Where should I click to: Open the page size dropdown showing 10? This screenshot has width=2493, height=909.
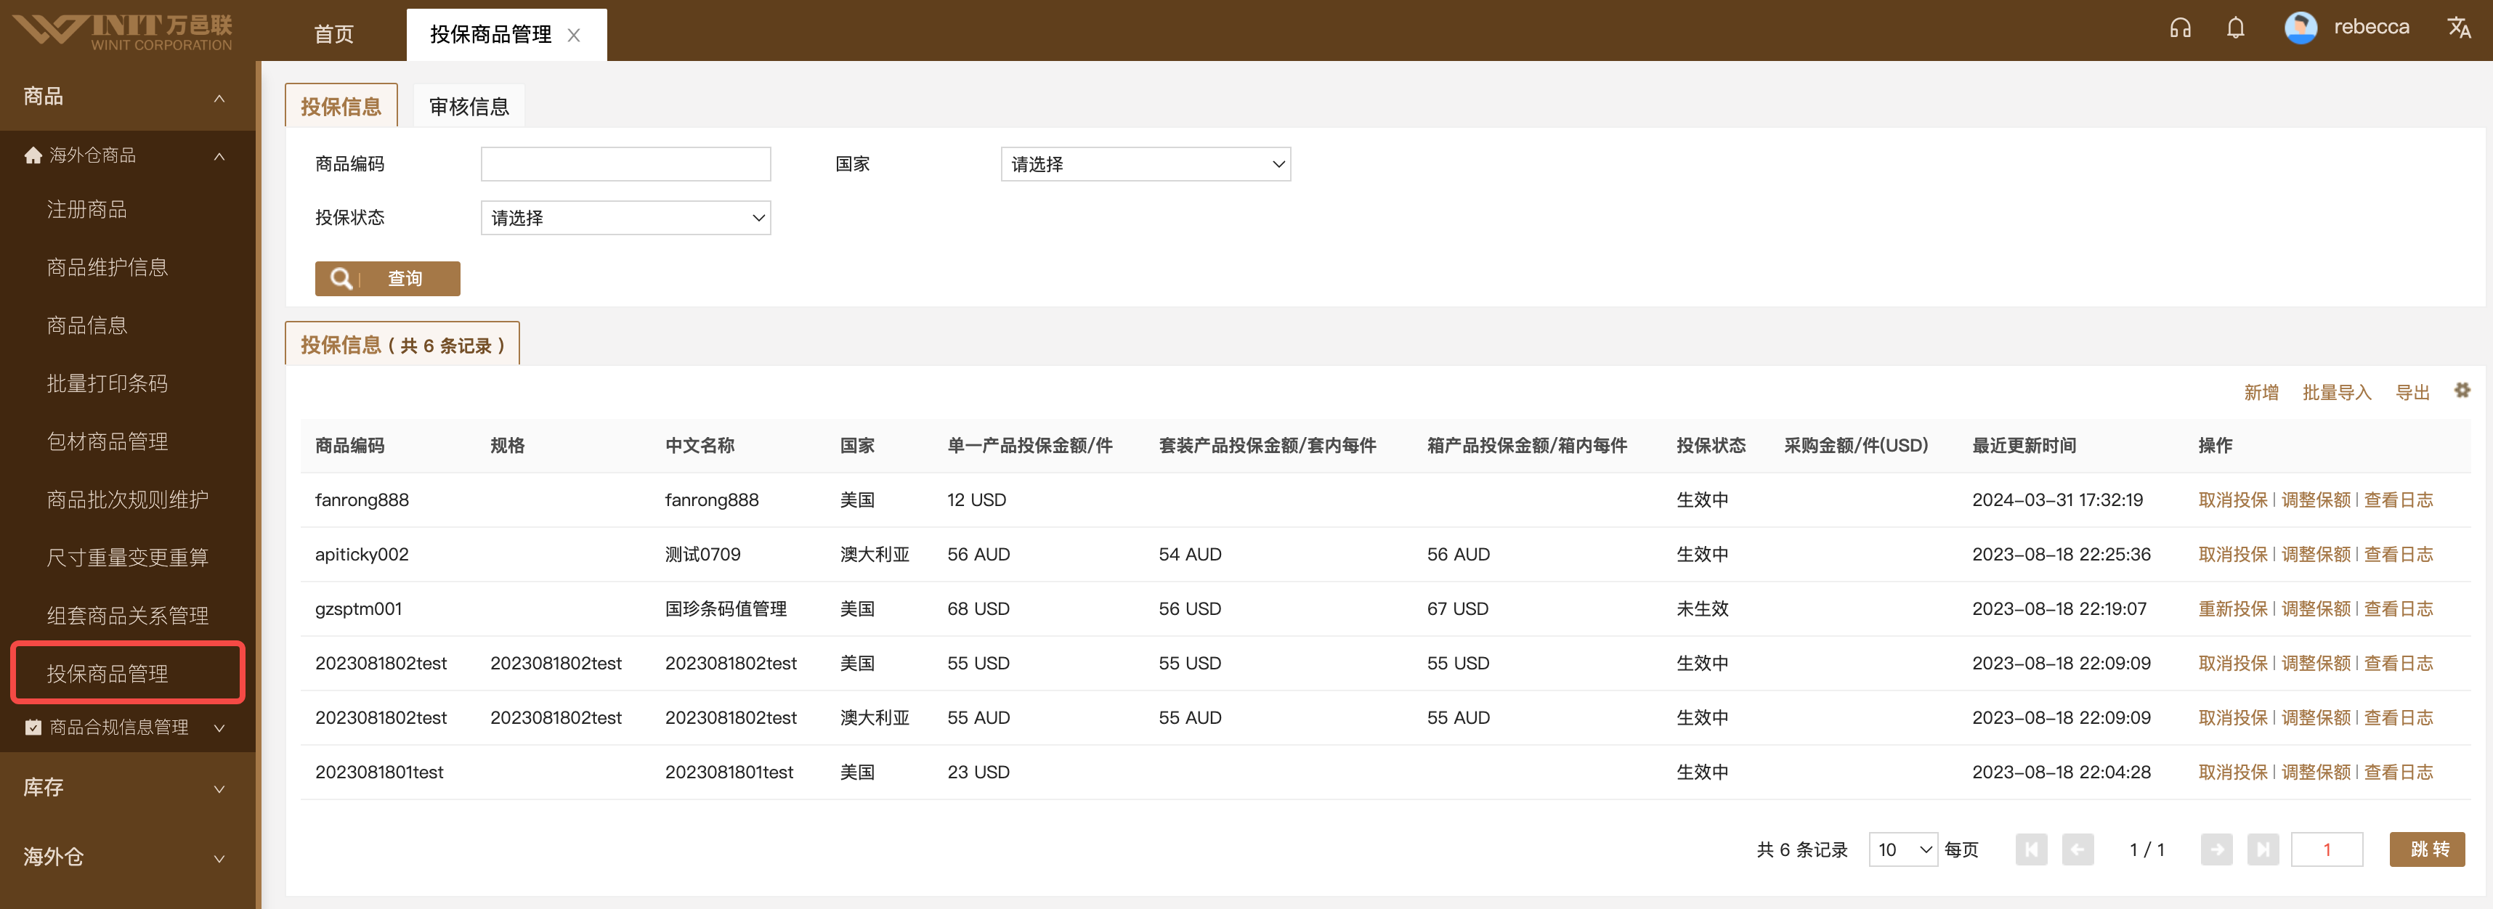1902,850
